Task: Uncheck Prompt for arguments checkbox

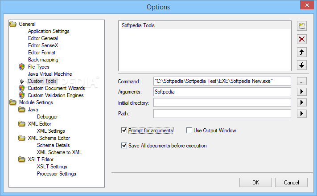Action: pyautogui.click(x=124, y=131)
